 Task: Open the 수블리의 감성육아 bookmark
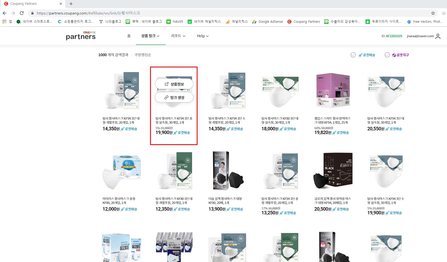342,22
